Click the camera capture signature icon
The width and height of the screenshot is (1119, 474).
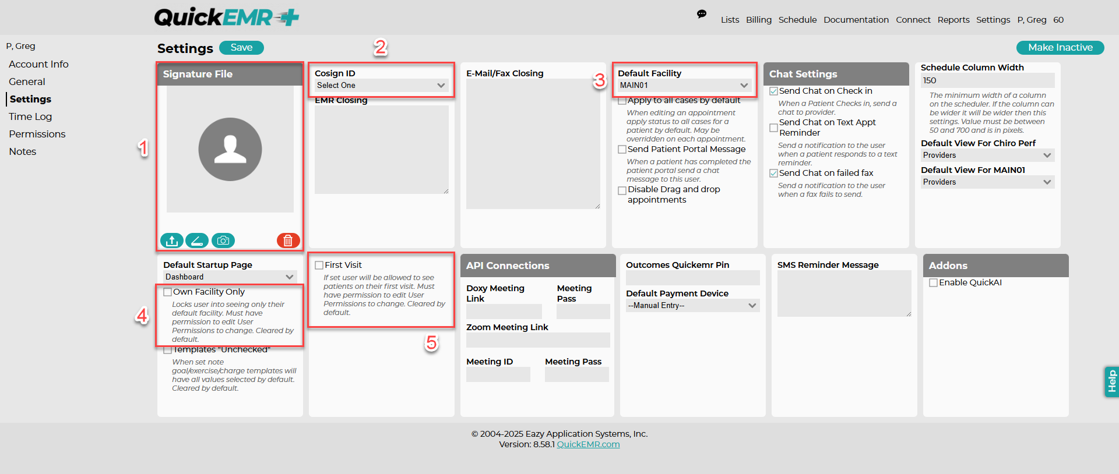(x=223, y=240)
